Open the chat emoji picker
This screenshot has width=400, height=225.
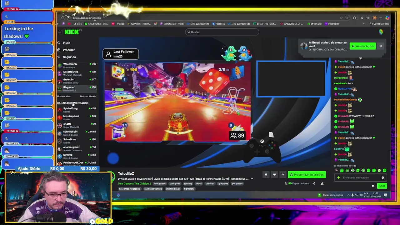(382, 177)
